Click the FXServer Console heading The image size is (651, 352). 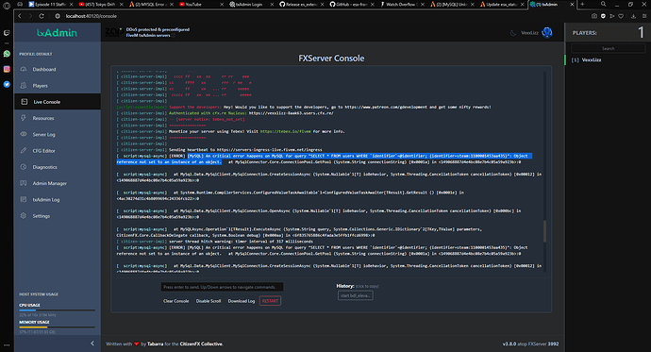tap(331, 59)
